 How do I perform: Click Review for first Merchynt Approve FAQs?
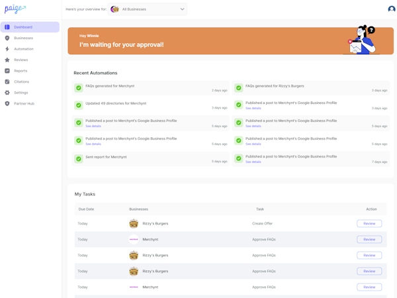(369, 240)
